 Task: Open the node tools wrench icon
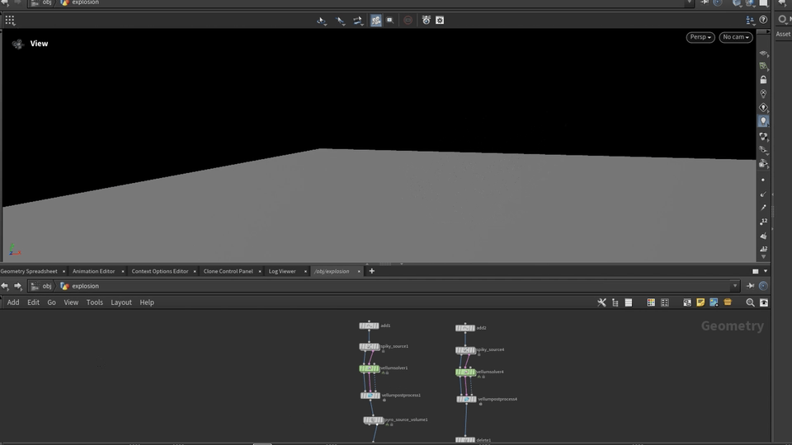(x=602, y=302)
